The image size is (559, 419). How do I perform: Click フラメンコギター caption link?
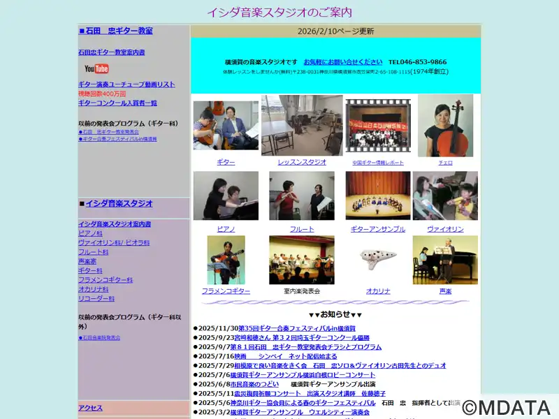pyautogui.click(x=226, y=291)
